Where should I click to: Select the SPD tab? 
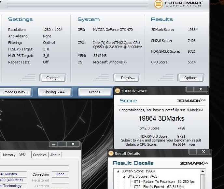(22, 154)
